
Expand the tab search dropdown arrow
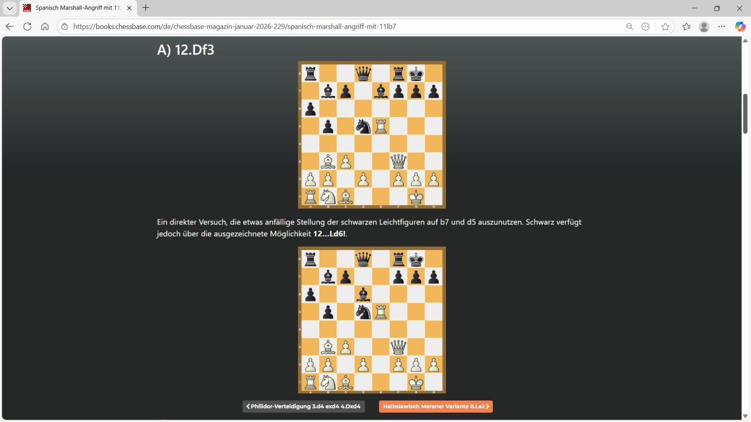(x=9, y=8)
